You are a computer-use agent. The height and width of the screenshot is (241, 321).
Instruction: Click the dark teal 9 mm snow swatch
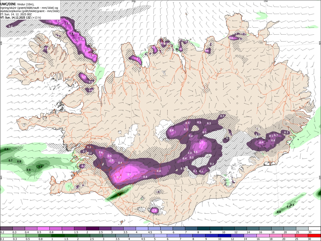pos(216,229)
